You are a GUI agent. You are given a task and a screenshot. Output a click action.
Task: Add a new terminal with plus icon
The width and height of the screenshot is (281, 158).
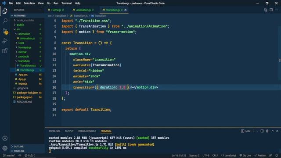[254, 131]
